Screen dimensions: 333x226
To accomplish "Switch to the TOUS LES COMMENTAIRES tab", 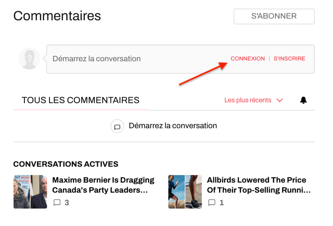I will tap(81, 100).
